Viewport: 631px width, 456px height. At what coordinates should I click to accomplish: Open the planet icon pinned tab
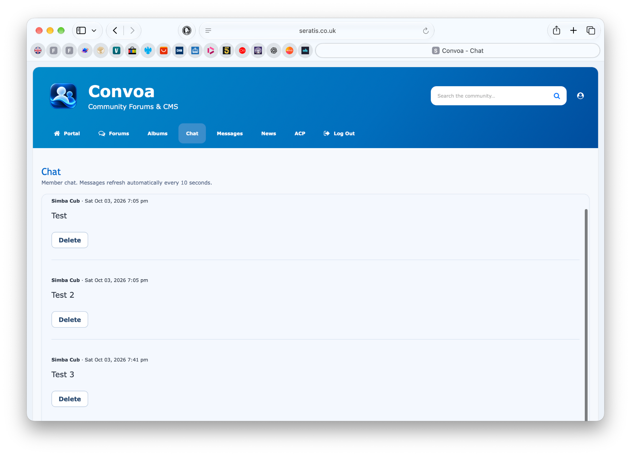pos(85,50)
